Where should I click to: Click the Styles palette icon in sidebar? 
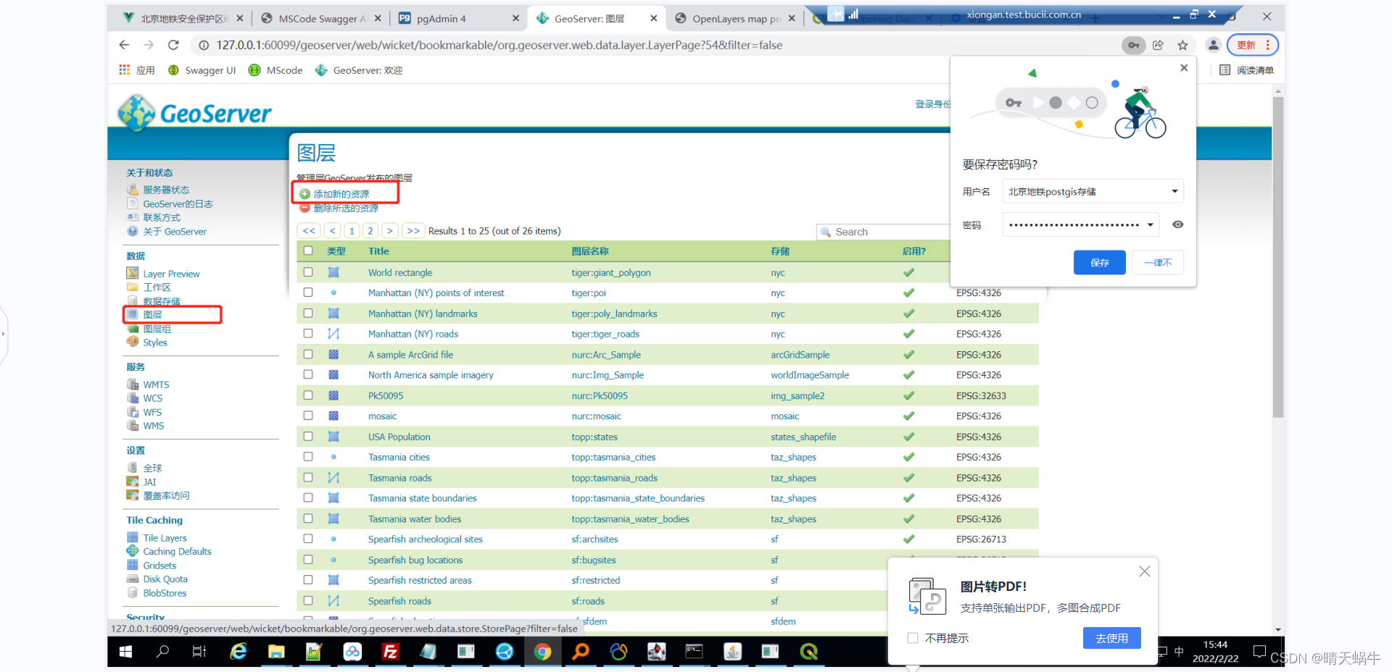coord(133,342)
